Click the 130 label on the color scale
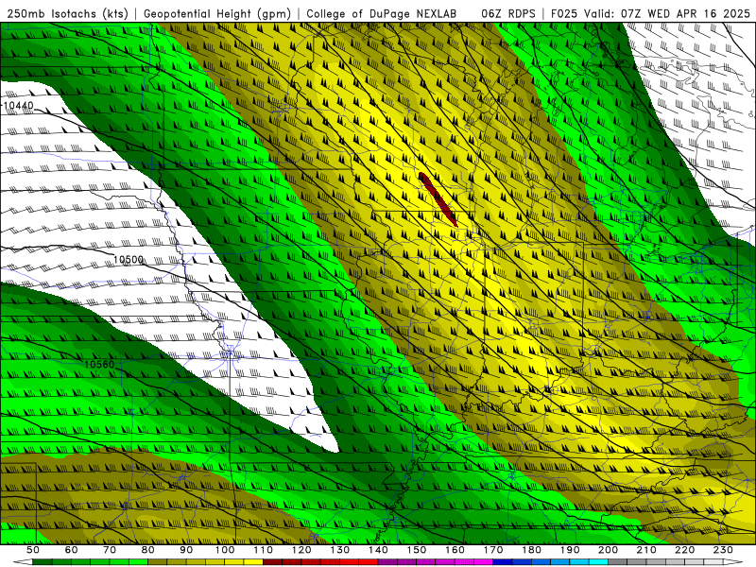This screenshot has height=567, width=756. pos(340,550)
